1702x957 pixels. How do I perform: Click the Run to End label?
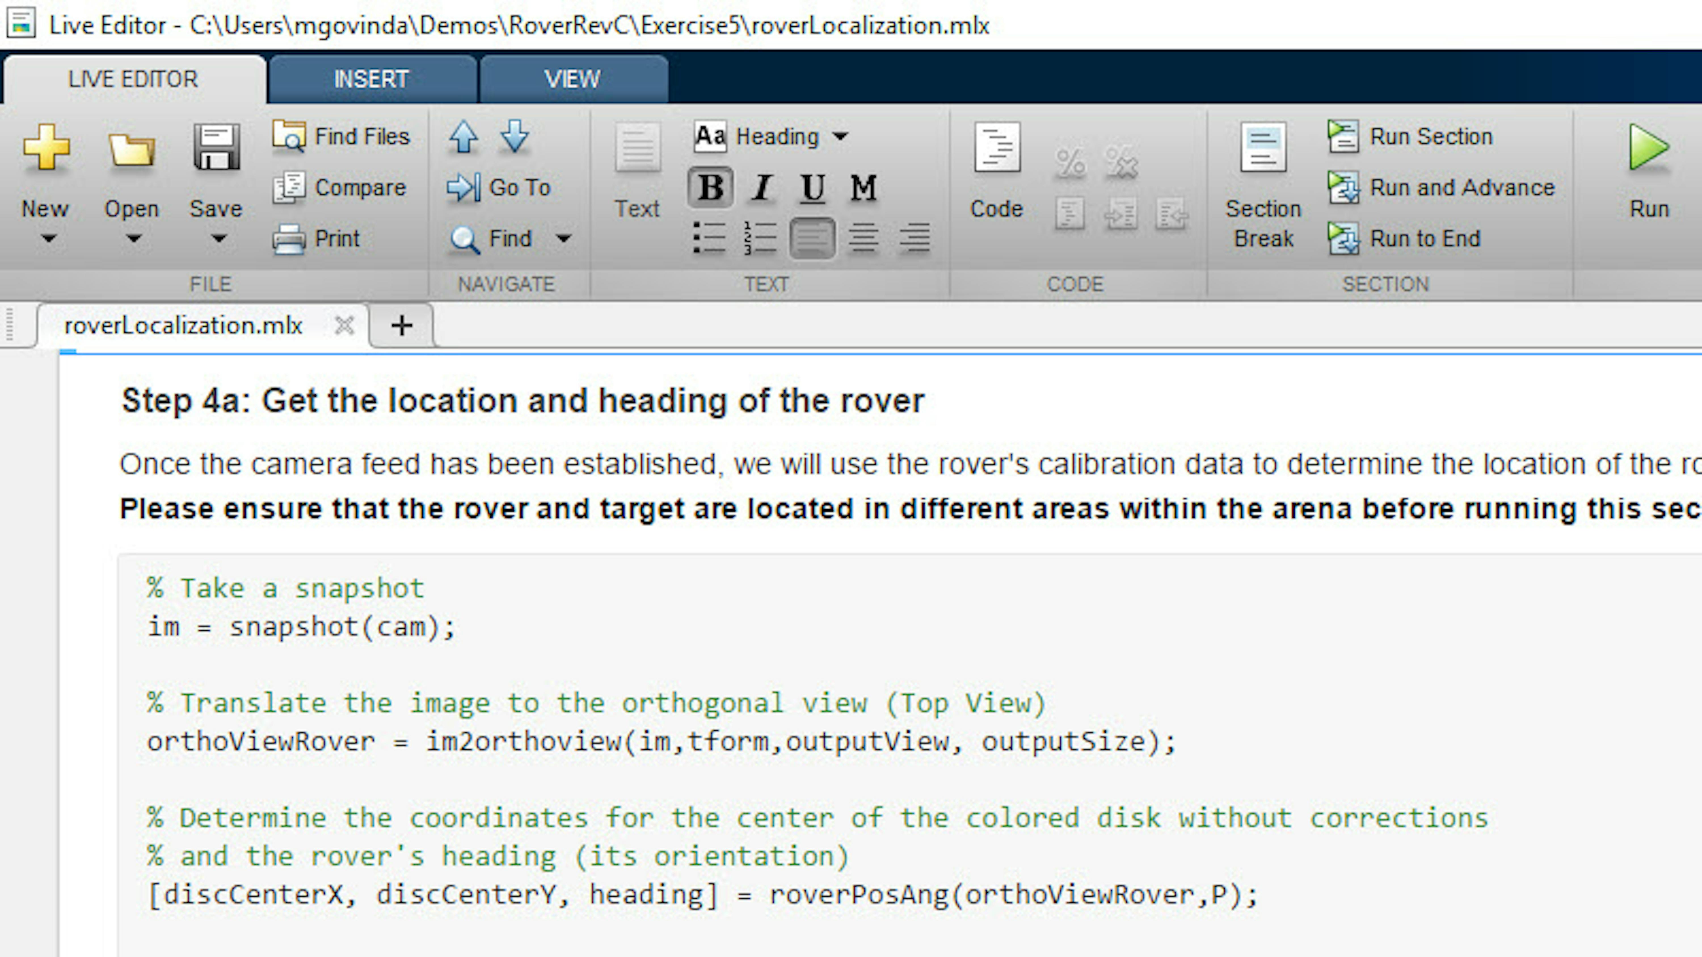tap(1425, 238)
